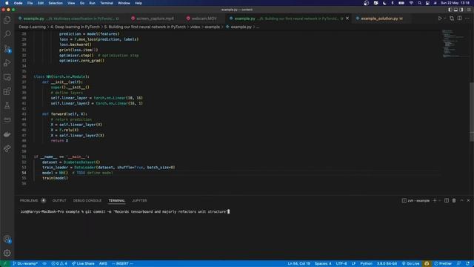Click the minimap code overview

(455, 43)
